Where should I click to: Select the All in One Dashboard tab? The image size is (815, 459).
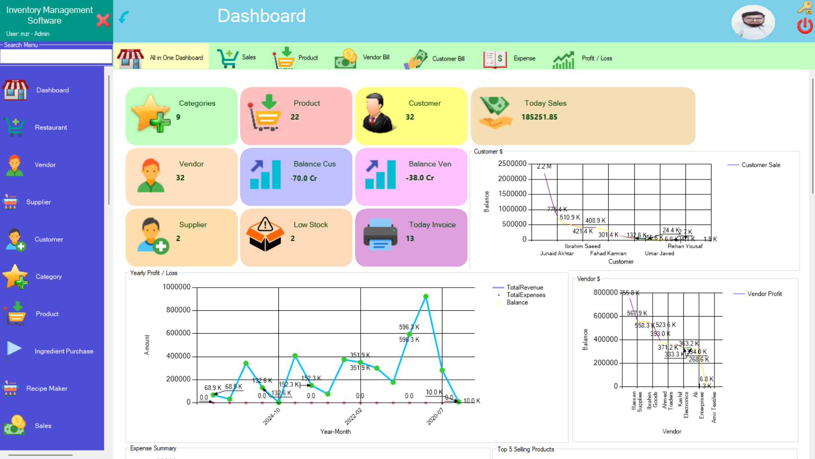tap(162, 58)
